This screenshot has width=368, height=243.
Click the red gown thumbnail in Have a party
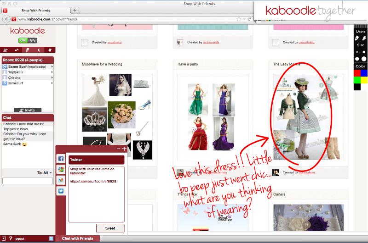pos(198,133)
